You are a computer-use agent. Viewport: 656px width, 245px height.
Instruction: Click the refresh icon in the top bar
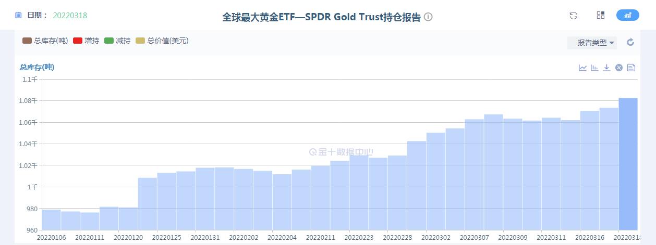[x=574, y=16]
